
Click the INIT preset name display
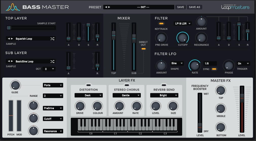click(x=143, y=7)
